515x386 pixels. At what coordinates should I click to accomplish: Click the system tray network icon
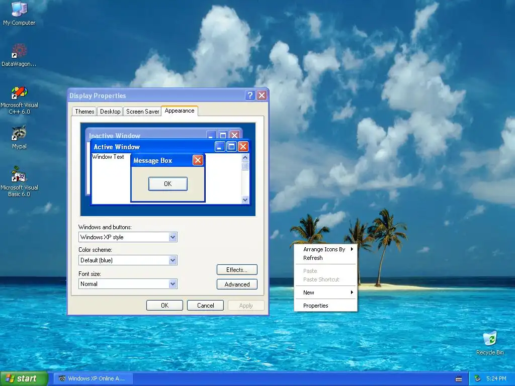(478, 378)
